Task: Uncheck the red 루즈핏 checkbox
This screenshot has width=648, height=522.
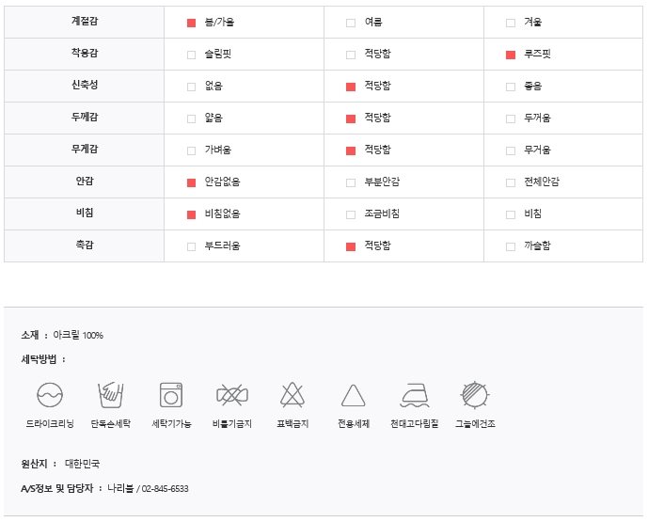Action: point(511,55)
